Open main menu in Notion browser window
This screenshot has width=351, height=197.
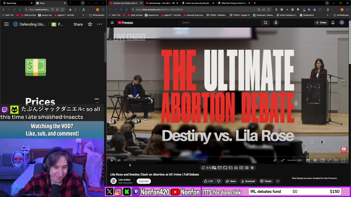(103, 9)
